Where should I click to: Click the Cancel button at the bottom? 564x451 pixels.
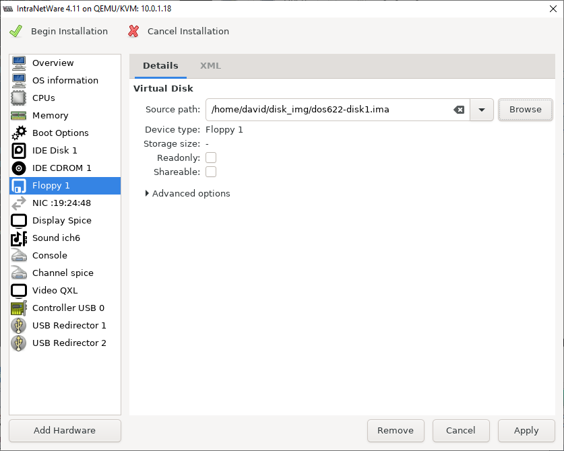coord(461,431)
